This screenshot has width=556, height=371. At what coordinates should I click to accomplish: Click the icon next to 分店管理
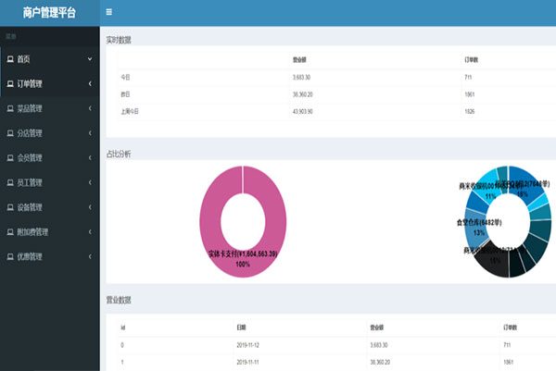[10, 133]
